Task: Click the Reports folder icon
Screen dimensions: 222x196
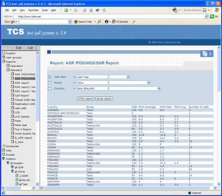Action: coord(4,62)
